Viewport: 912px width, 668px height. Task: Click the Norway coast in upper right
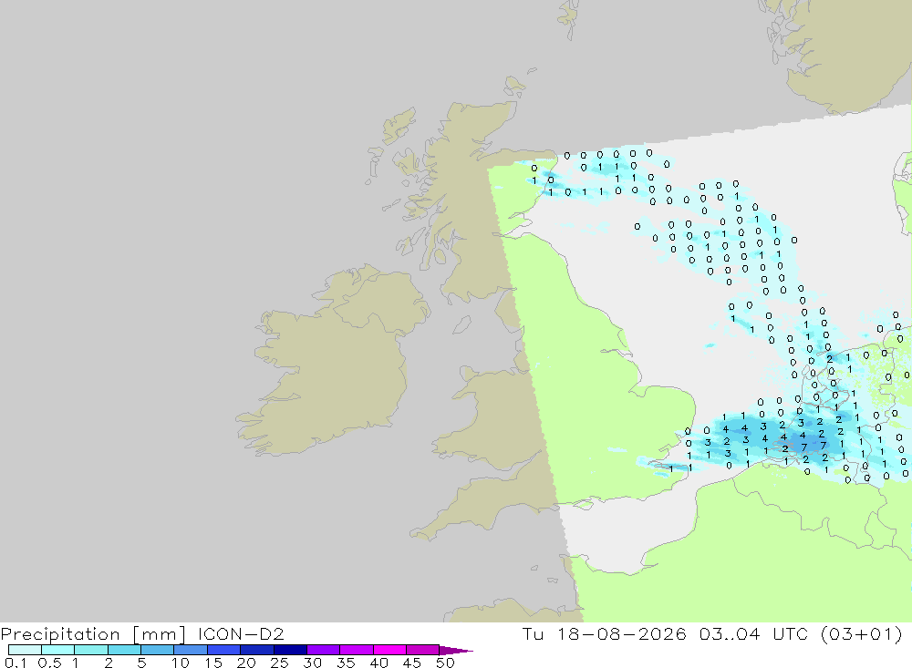click(844, 52)
